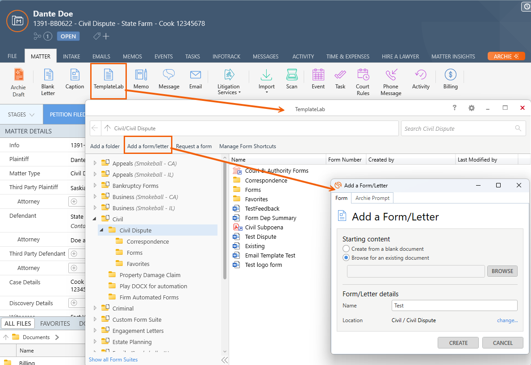Switch to the FILE tab
531x365 pixels.
click(x=12, y=56)
